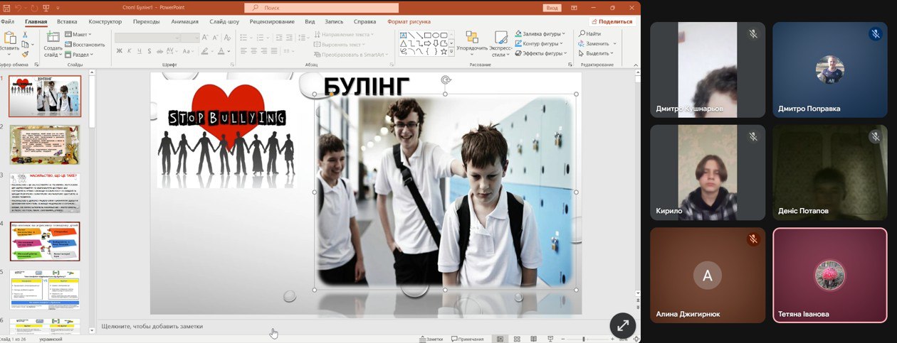Click the Cut scissors icon
This screenshot has width=897, height=343.
click(26, 33)
